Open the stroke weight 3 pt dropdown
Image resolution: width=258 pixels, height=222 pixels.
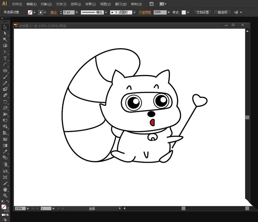[x=77, y=12]
